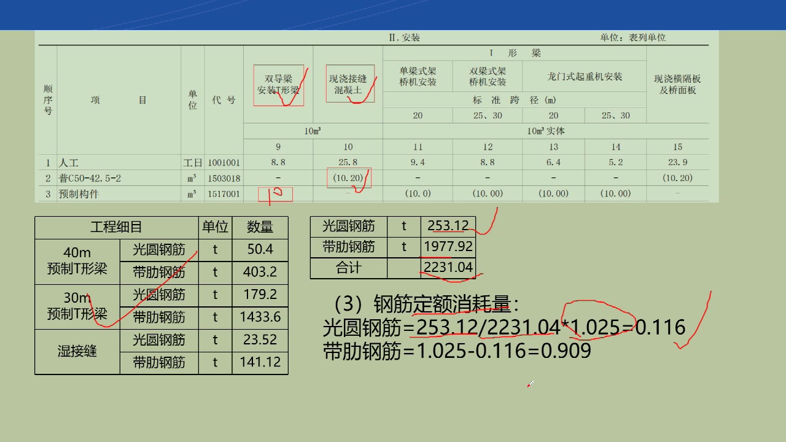The image size is (786, 442).
Task: Click the sum '2231.04' in summary table
Action: 448,268
